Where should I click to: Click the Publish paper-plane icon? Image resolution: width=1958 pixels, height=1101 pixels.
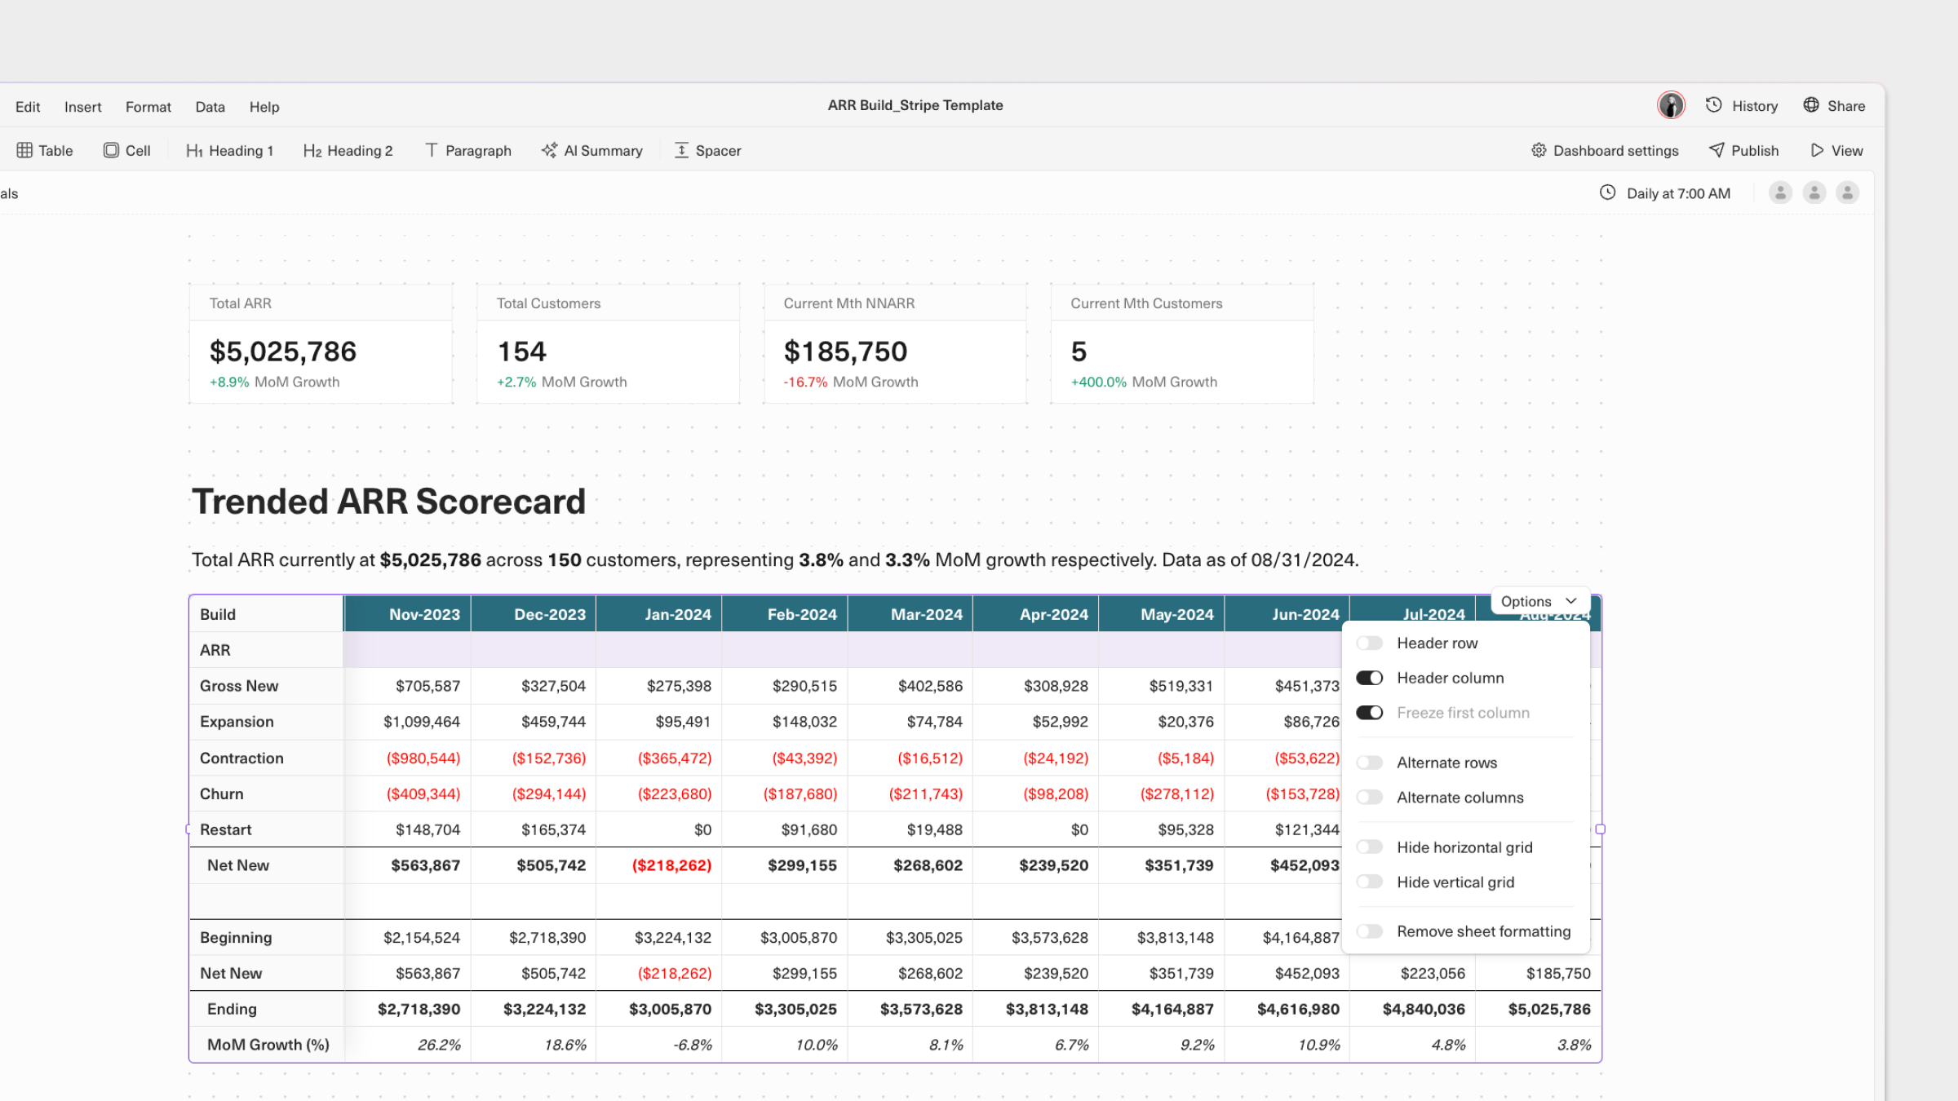click(x=1717, y=150)
